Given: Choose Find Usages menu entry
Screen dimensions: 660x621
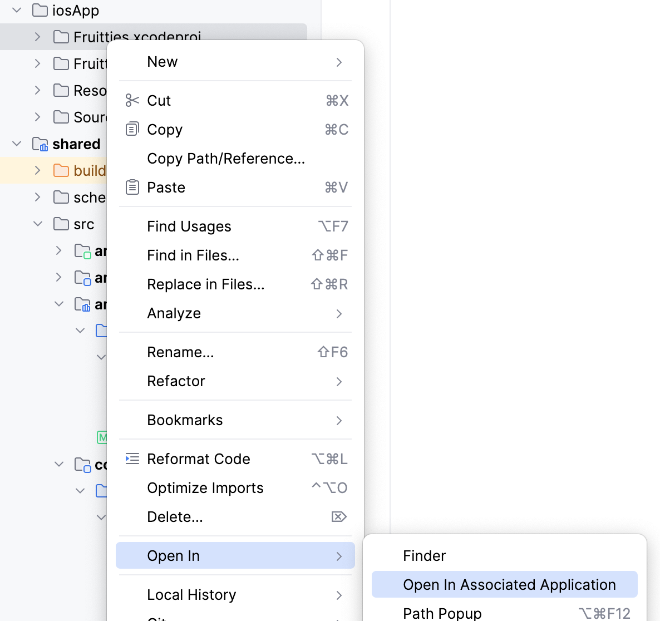Looking at the screenshot, I should click(x=189, y=226).
